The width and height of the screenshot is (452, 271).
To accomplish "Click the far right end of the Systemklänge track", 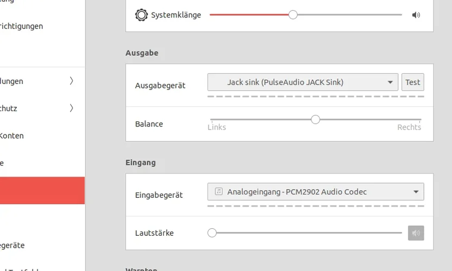I will (x=401, y=15).
